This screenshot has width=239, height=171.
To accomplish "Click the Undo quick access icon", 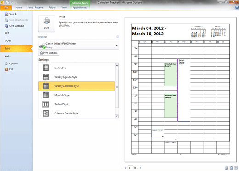I will pos(12,2).
